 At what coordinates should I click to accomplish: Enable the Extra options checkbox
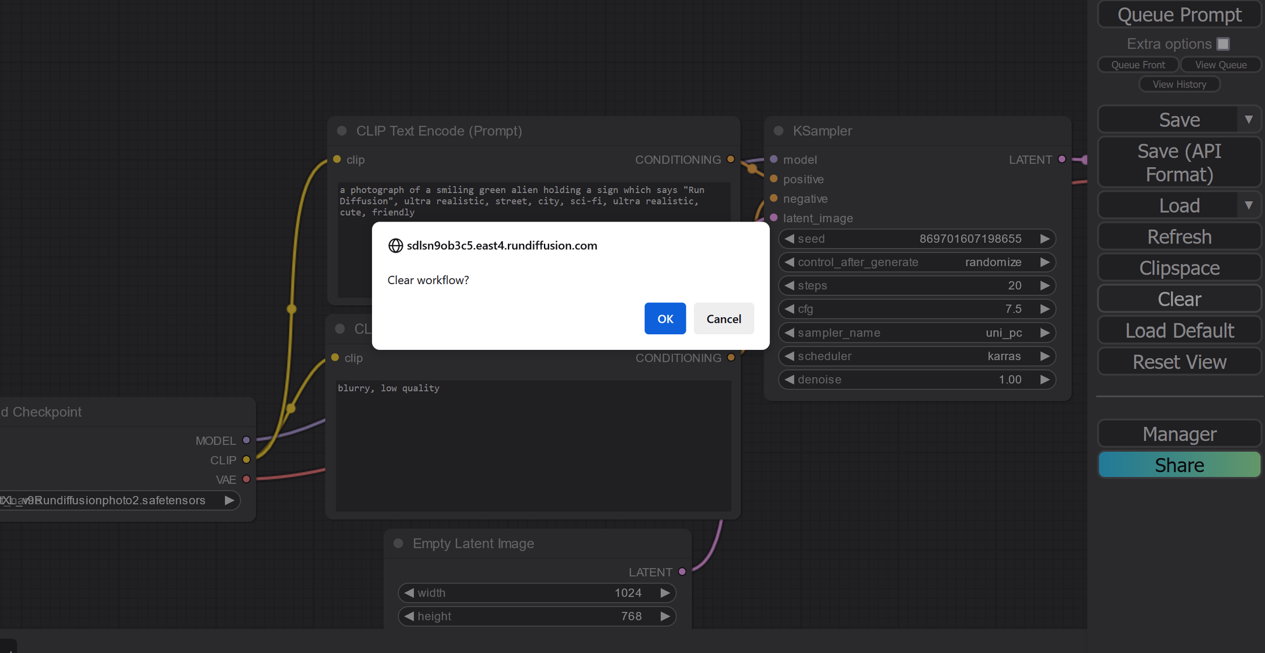click(x=1224, y=44)
